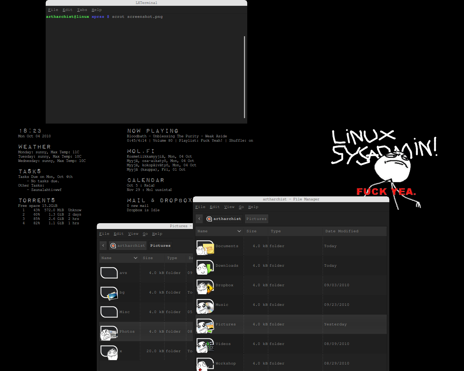Click the artharchist breadcrumb label in File Manager
Screen dimensions: 464x371
[x=227, y=219]
